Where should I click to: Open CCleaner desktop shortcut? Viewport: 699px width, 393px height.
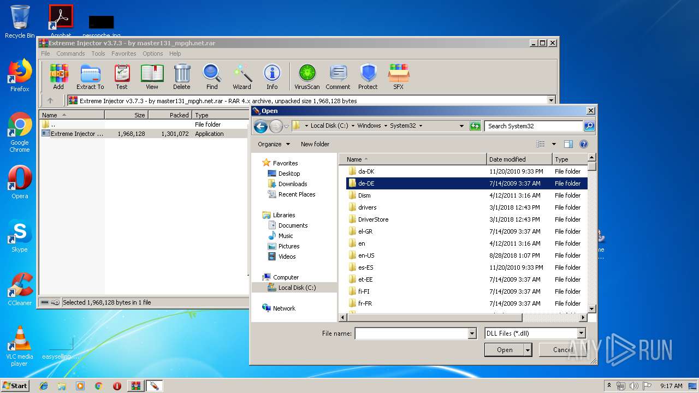click(x=20, y=289)
